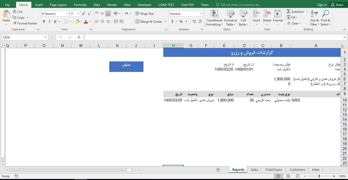Click Merge & Center
Viewport: 348px width, 180px height.
click(149, 22)
